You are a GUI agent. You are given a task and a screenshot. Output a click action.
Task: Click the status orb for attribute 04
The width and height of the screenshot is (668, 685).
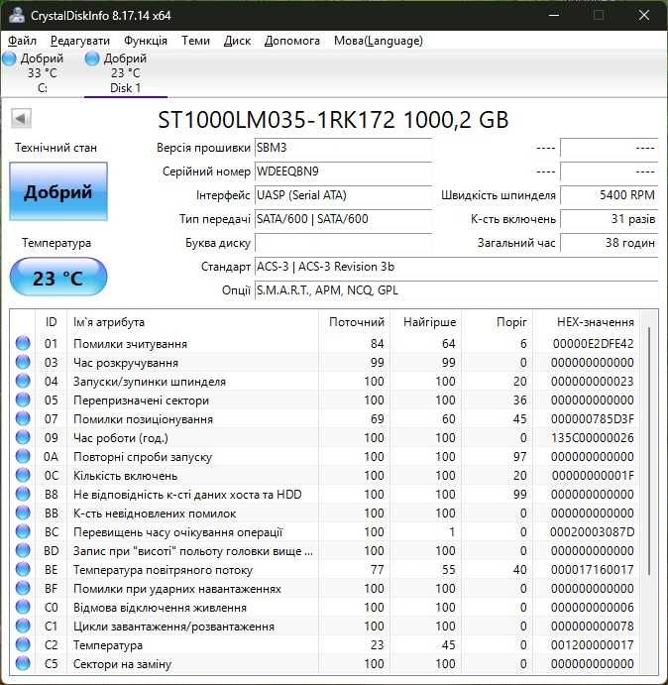click(23, 381)
